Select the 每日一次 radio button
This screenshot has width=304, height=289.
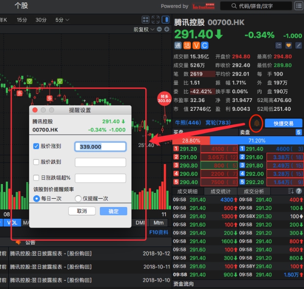pyautogui.click(x=37, y=199)
